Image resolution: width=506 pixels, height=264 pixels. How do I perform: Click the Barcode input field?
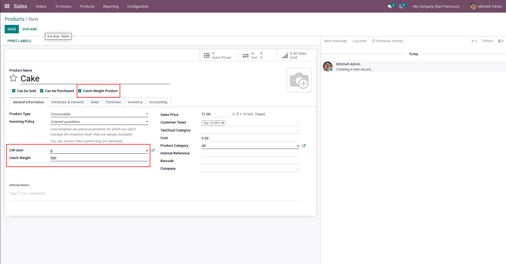[x=250, y=161]
